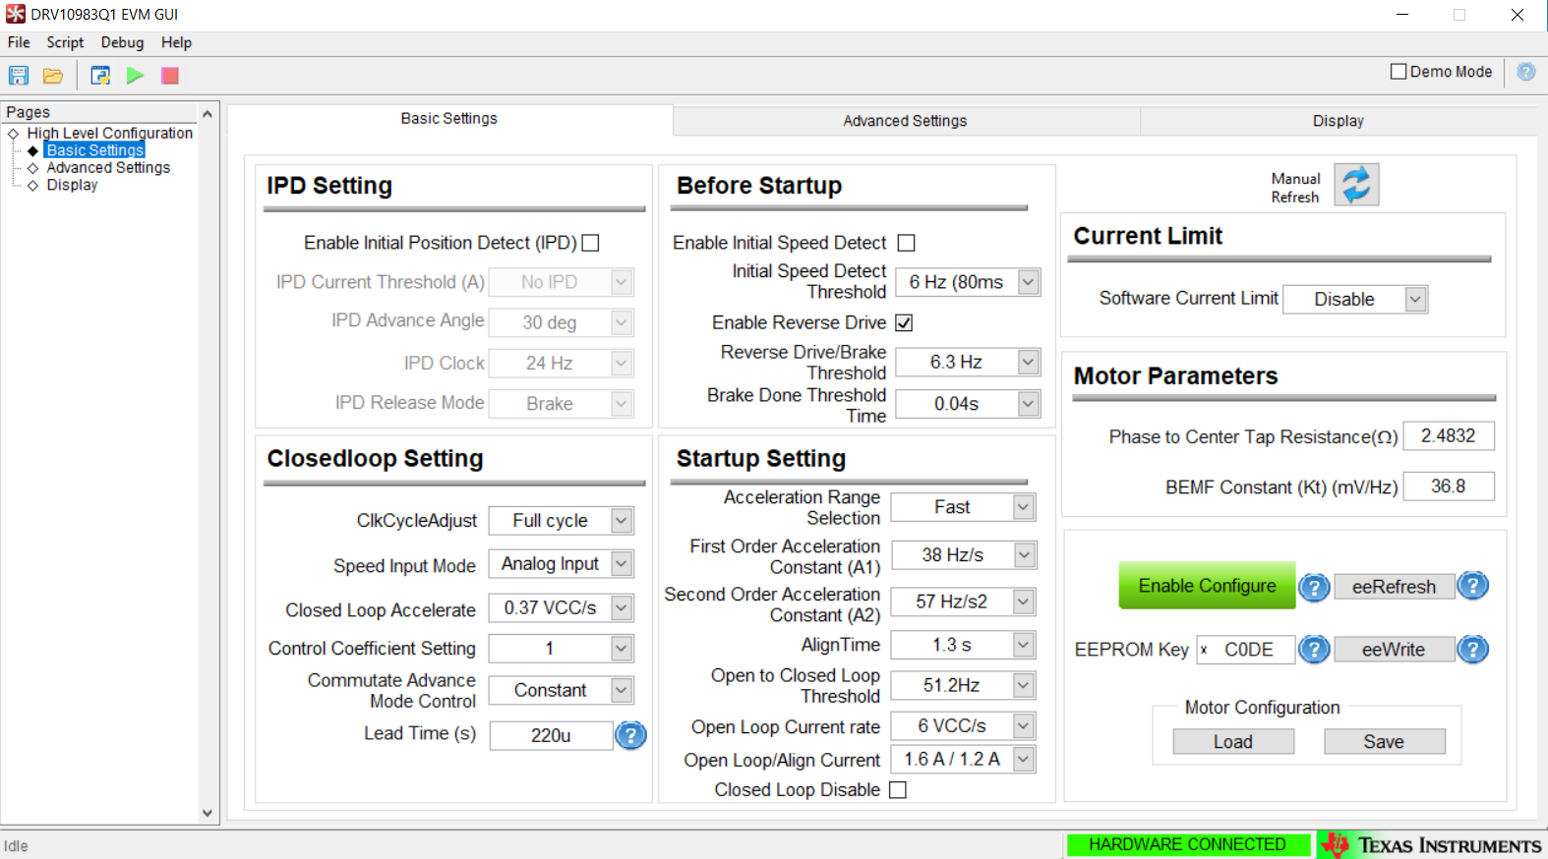Open Acceleration Range Selection dropdown
The image size is (1548, 859).
[963, 507]
